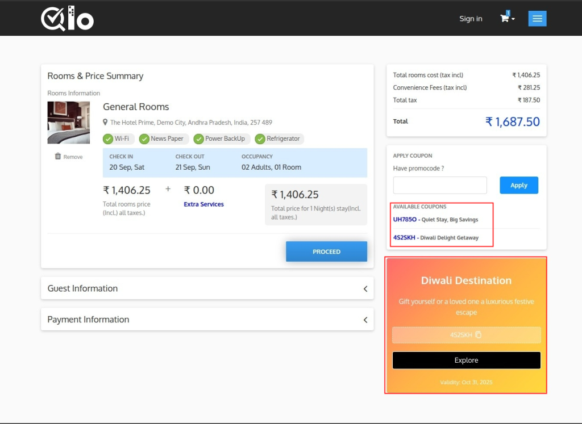The width and height of the screenshot is (582, 424).
Task: Click the Guest Information heading
Action: point(82,288)
